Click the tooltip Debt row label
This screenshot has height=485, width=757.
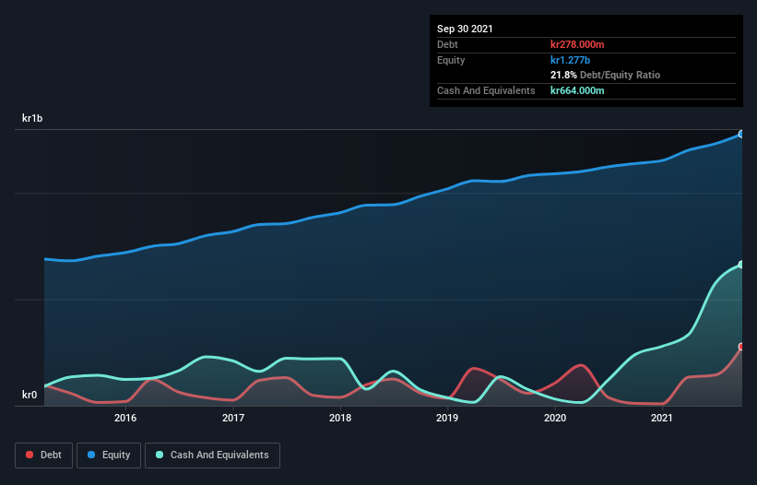[447, 44]
